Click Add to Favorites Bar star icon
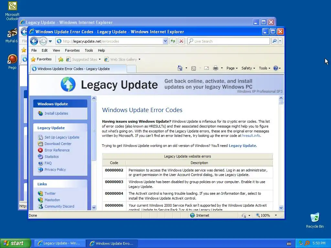The image size is (331, 248). [x=61, y=59]
